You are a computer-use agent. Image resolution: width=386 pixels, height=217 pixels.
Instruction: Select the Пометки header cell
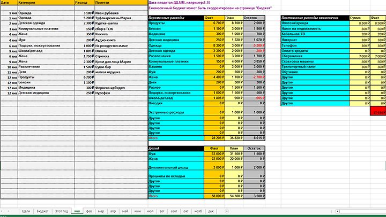tap(121, 3)
